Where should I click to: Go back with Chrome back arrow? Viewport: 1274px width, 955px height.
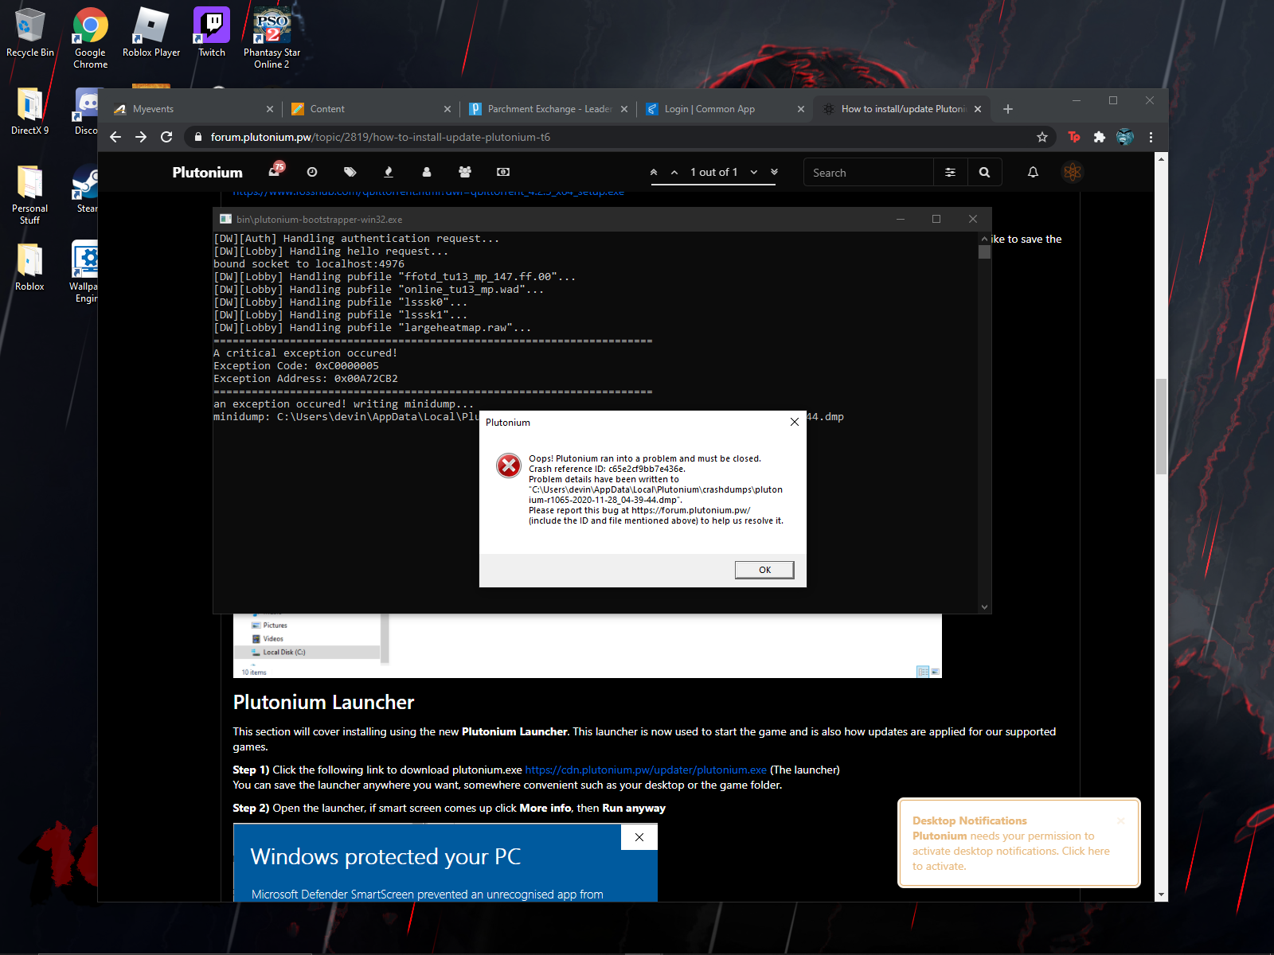coord(115,137)
